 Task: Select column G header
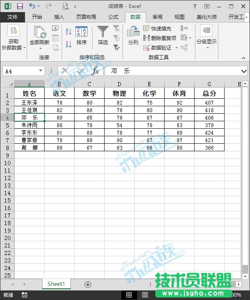point(209,84)
